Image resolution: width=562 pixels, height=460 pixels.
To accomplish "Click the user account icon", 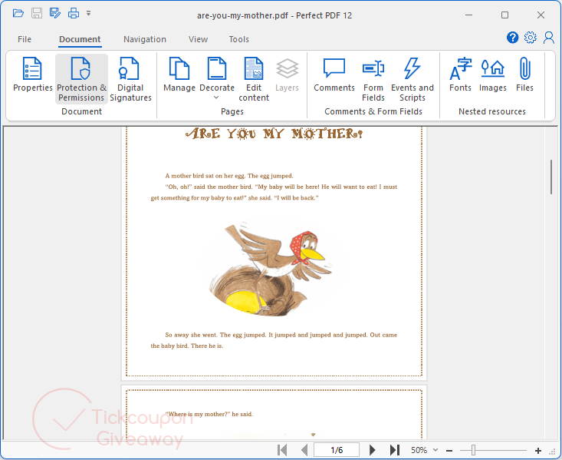I will tap(549, 38).
